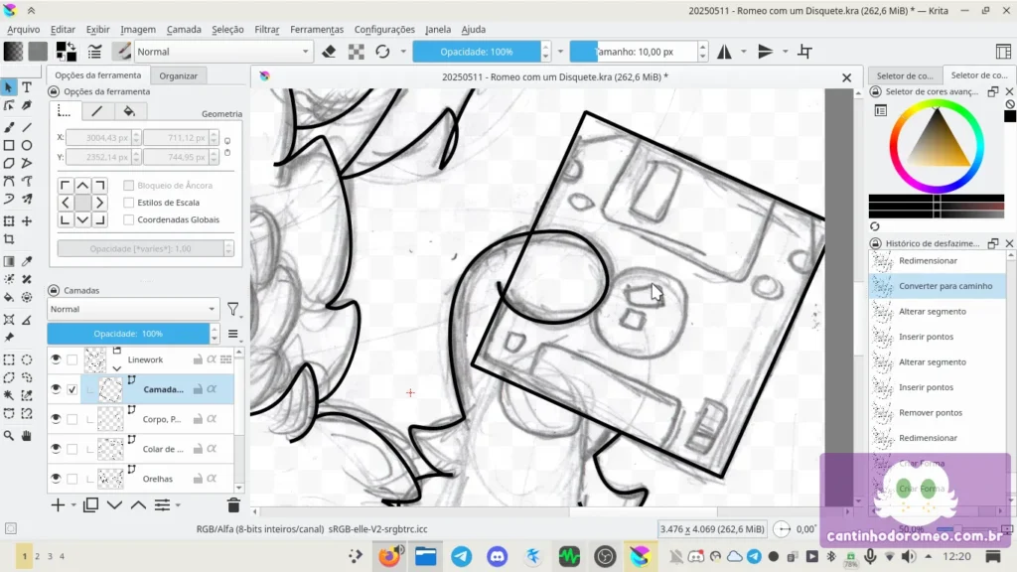Open dropdown arrow beside reload preset
Image resolution: width=1017 pixels, height=572 pixels.
click(x=403, y=52)
